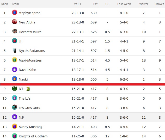Click the Nyco's Padawans avatar
Screen dimensions: 165x140
click(15, 51)
